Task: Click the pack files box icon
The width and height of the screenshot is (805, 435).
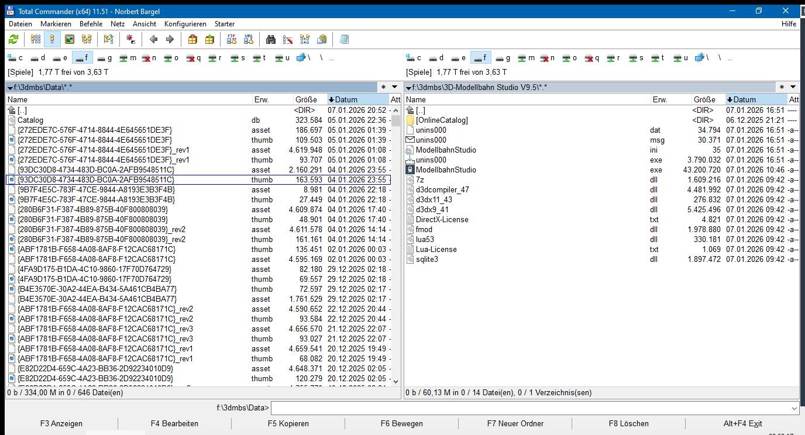Action: [x=192, y=39]
